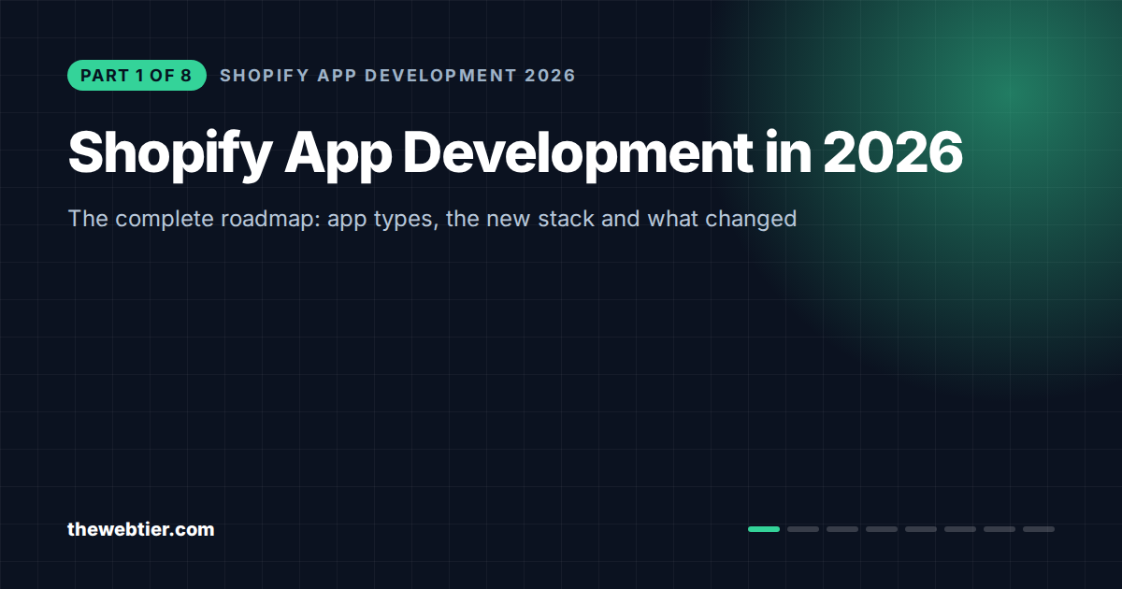Screen dimensions: 1122x589
Task: Click the green first progress segment
Action: 764,529
